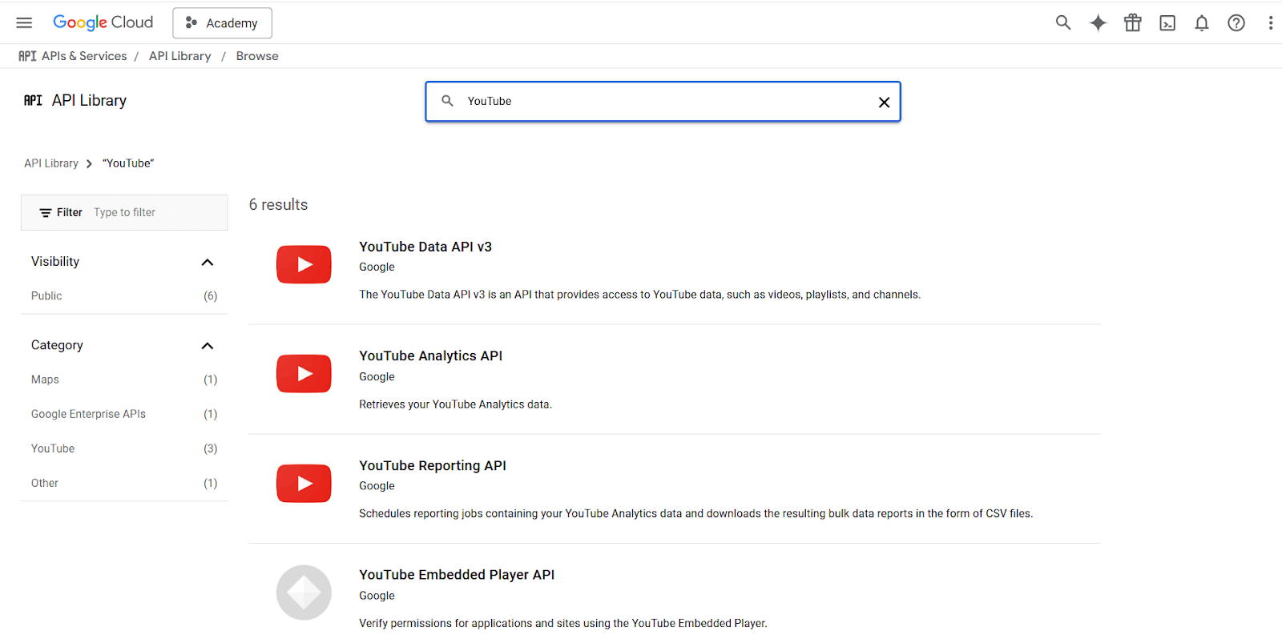The image size is (1282, 643).
Task: Open the notifications bell
Action: click(1202, 23)
